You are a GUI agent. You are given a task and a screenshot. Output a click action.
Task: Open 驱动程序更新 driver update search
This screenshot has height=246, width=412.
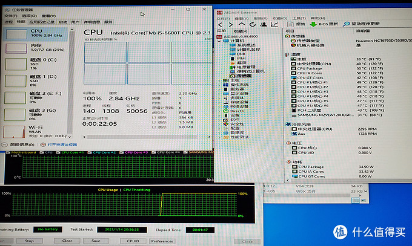361,24
